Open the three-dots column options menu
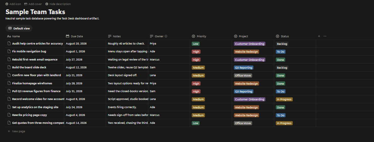The width and height of the screenshot is (374, 142). [325, 36]
